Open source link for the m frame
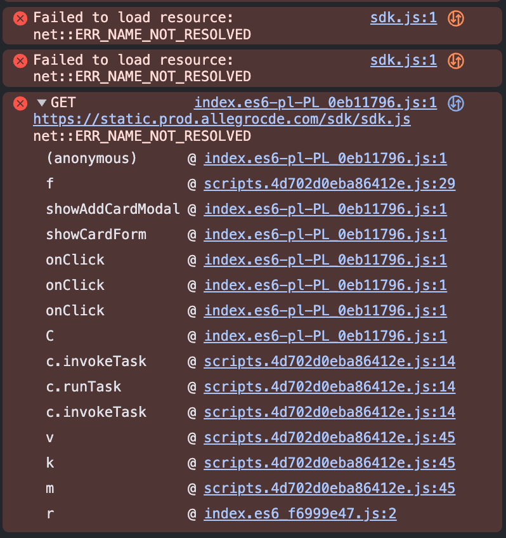506x538 pixels. (329, 488)
